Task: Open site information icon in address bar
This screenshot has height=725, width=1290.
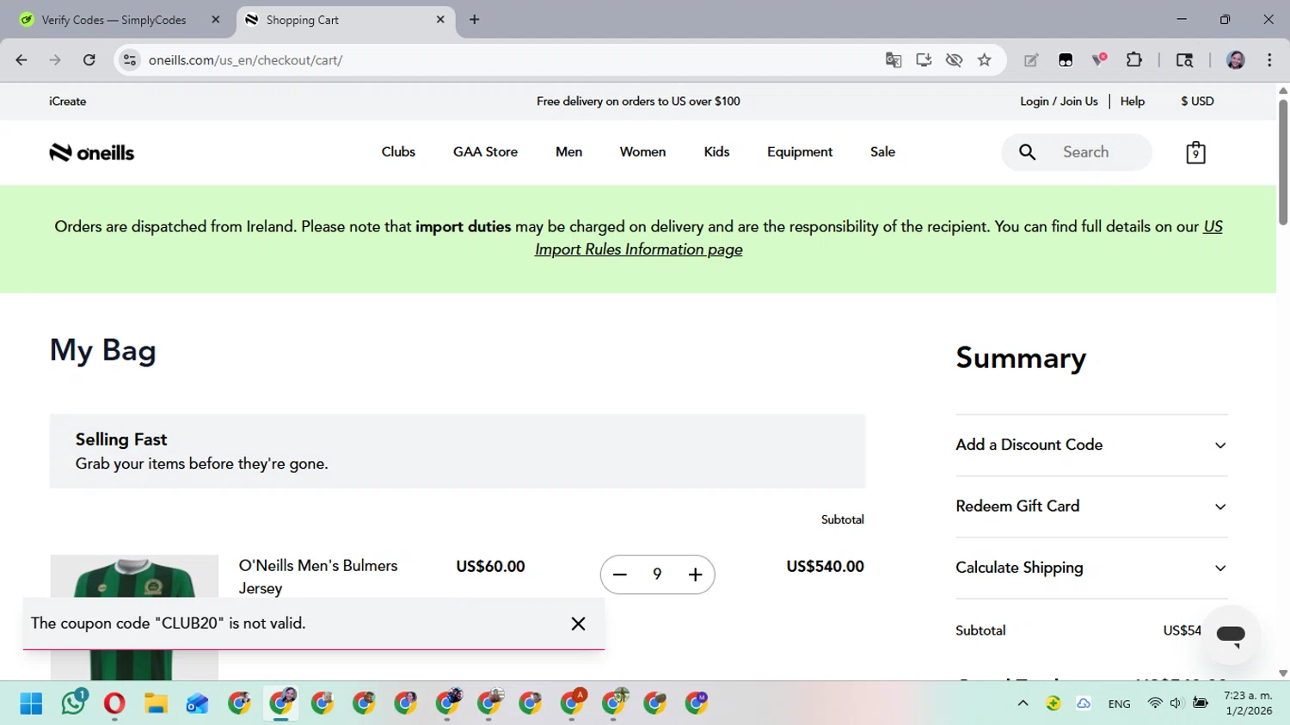Action: pos(130,60)
